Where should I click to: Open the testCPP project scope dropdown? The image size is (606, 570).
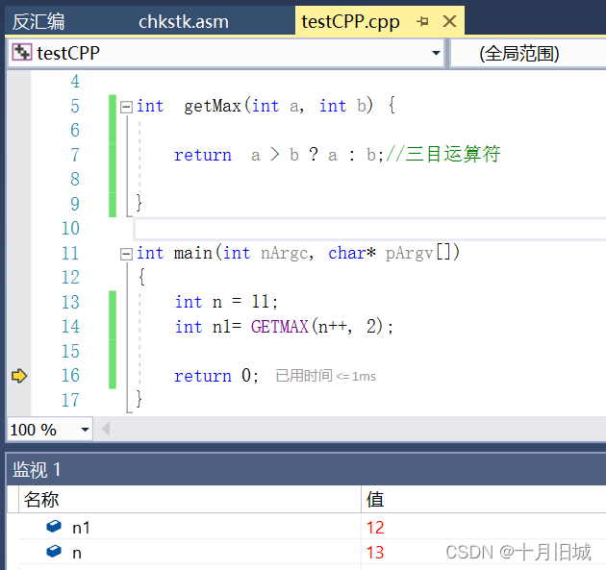[x=436, y=53]
